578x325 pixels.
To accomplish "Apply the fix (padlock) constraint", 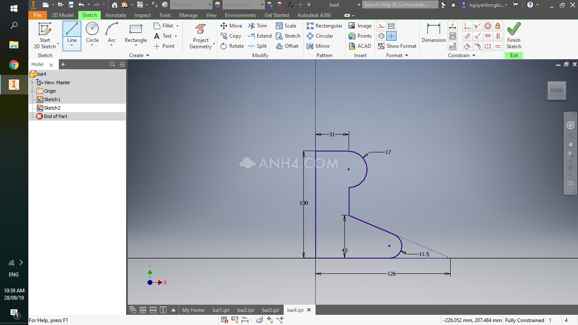I will 498,26.
